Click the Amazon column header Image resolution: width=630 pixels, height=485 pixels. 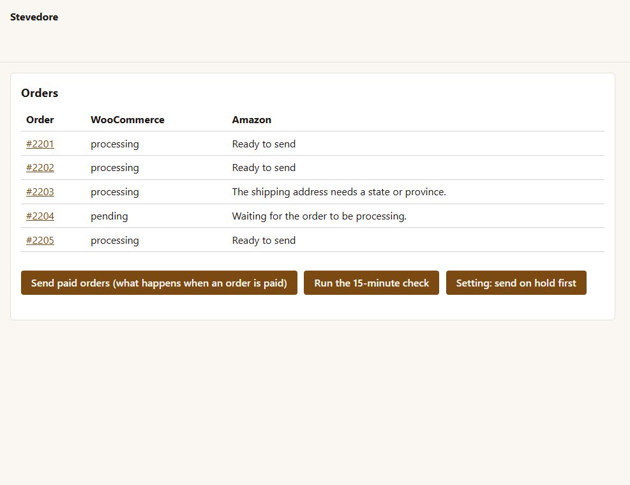251,120
